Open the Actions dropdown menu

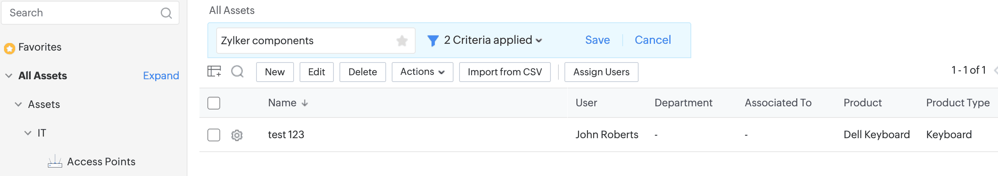[422, 72]
